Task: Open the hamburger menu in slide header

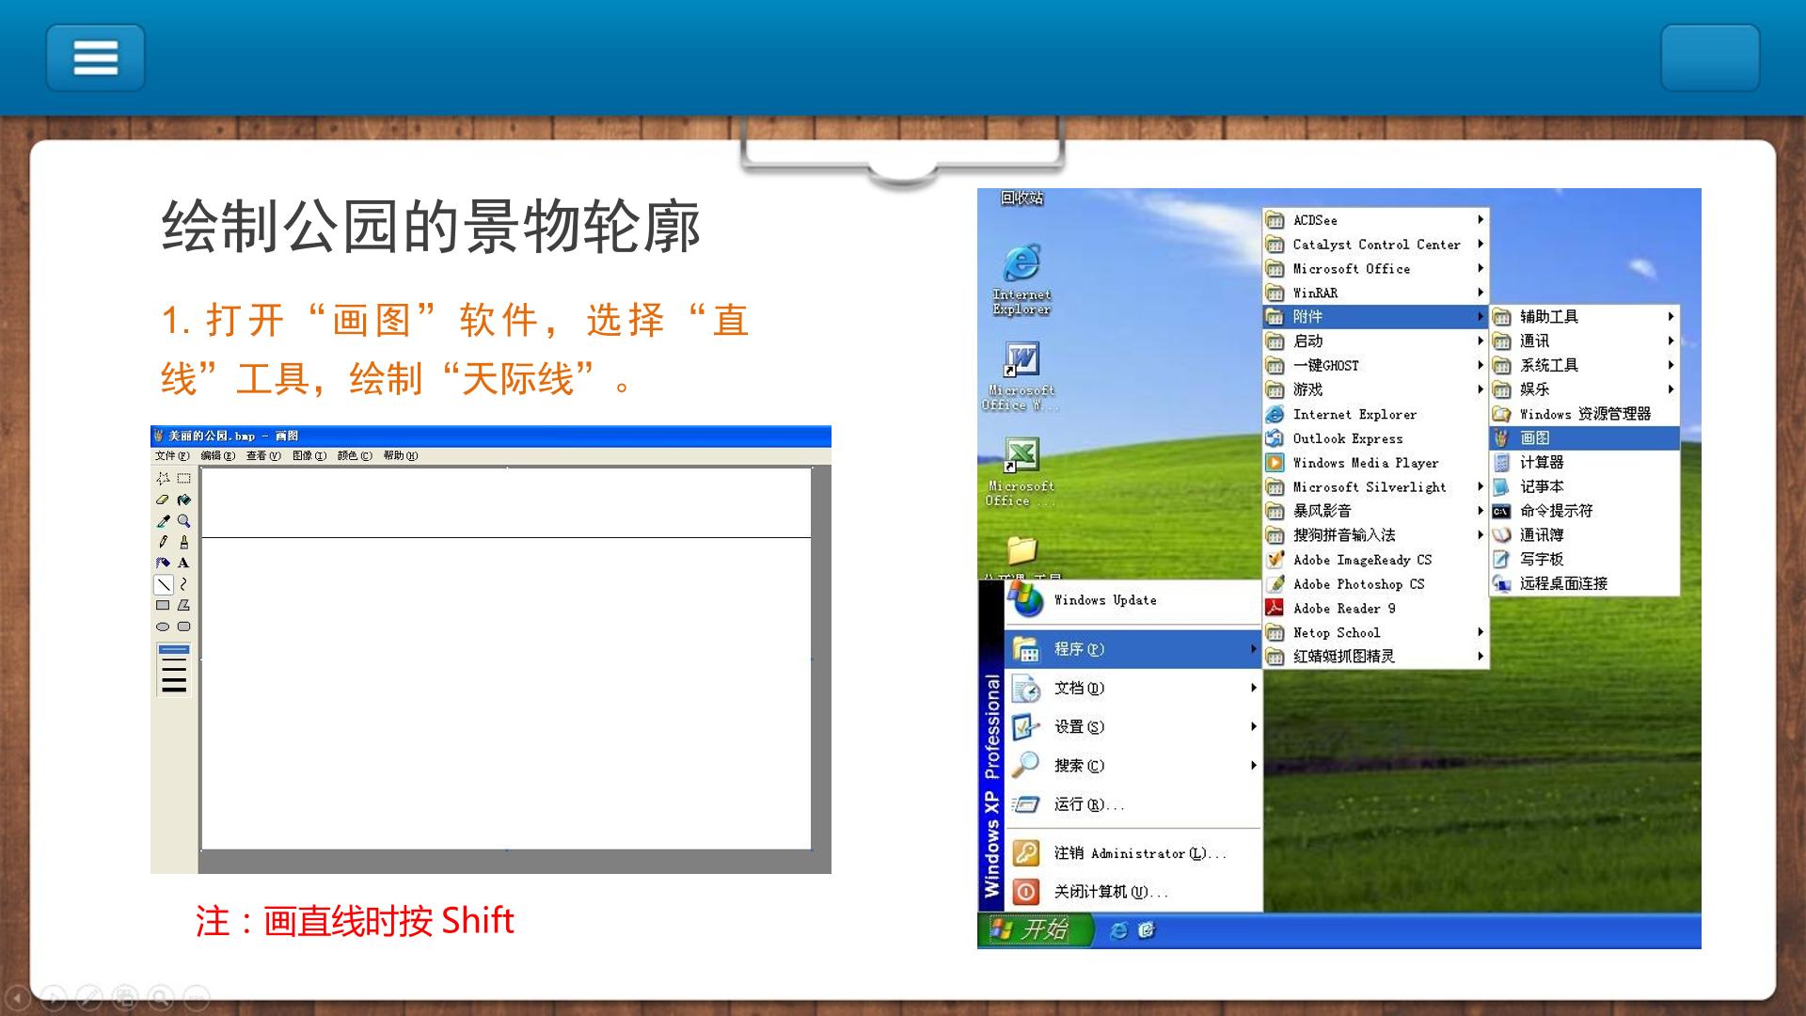Action: point(95,57)
